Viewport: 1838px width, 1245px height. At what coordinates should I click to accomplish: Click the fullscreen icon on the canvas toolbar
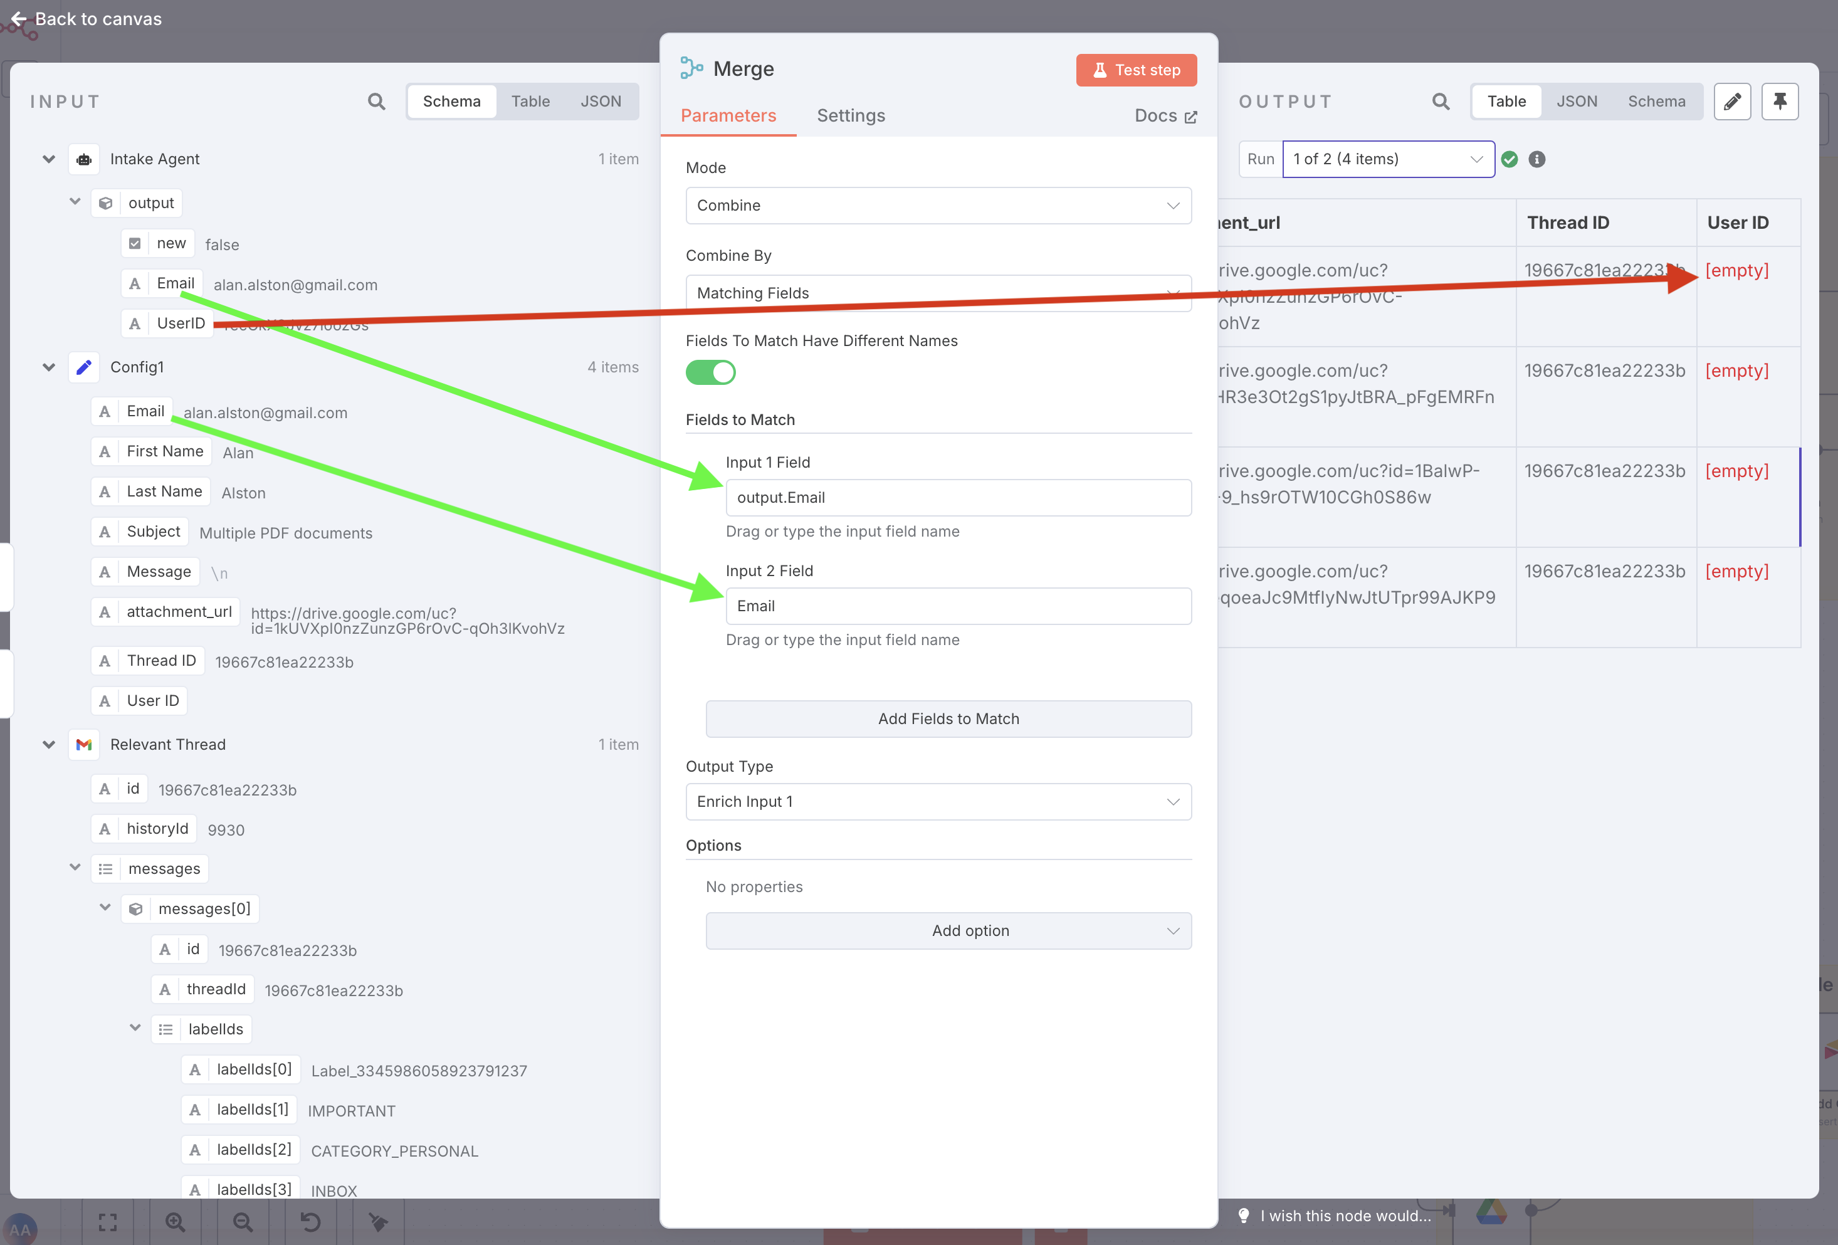(108, 1222)
